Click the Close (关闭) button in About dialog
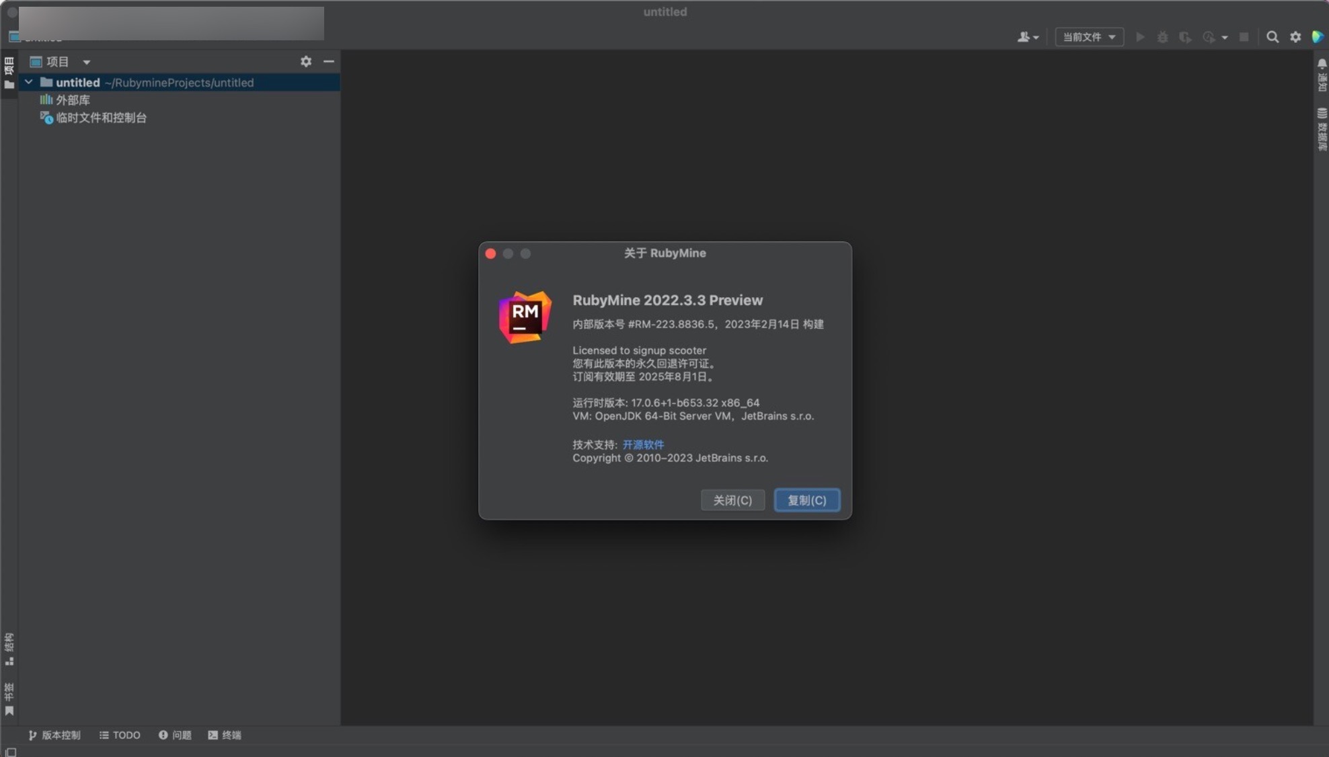This screenshot has width=1329, height=757. (x=732, y=500)
